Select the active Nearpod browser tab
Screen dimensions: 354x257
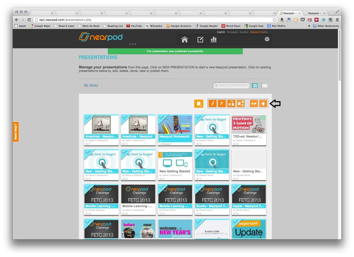coord(290,13)
